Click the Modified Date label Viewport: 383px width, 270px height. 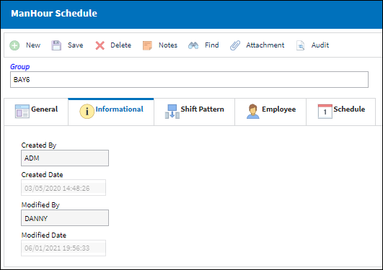coord(44,235)
